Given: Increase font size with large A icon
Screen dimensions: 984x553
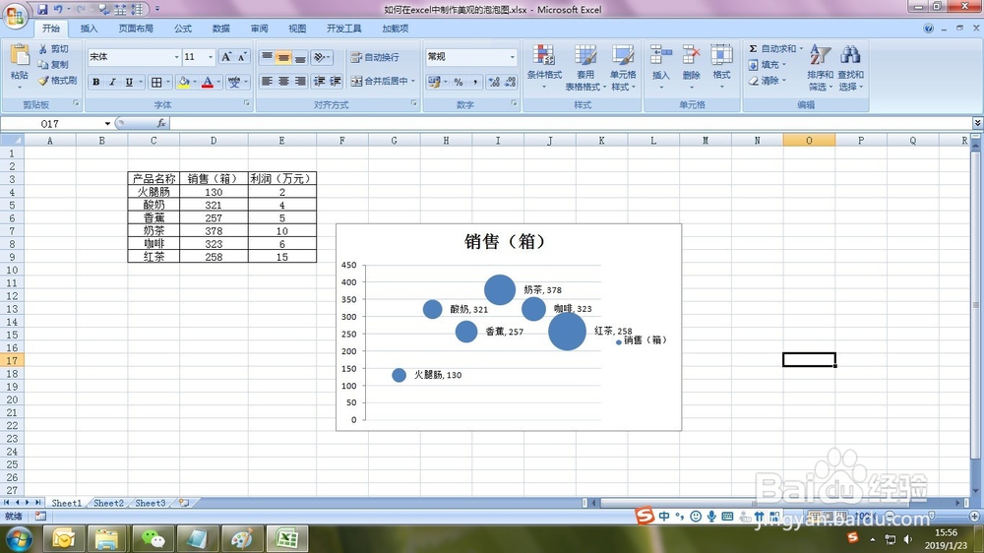Looking at the screenshot, I should coord(226,57).
